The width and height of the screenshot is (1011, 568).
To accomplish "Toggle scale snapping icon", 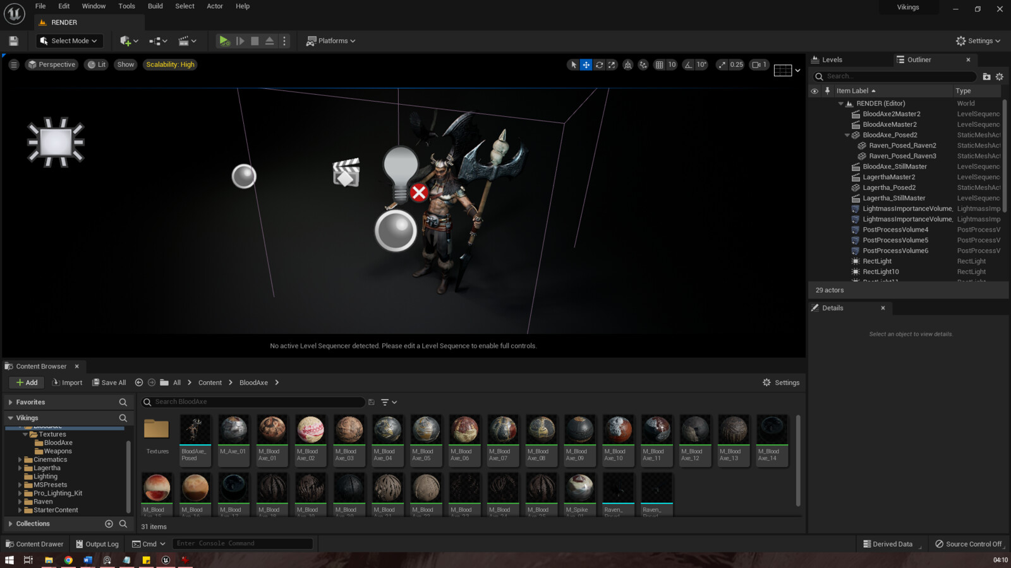I will 722,64.
